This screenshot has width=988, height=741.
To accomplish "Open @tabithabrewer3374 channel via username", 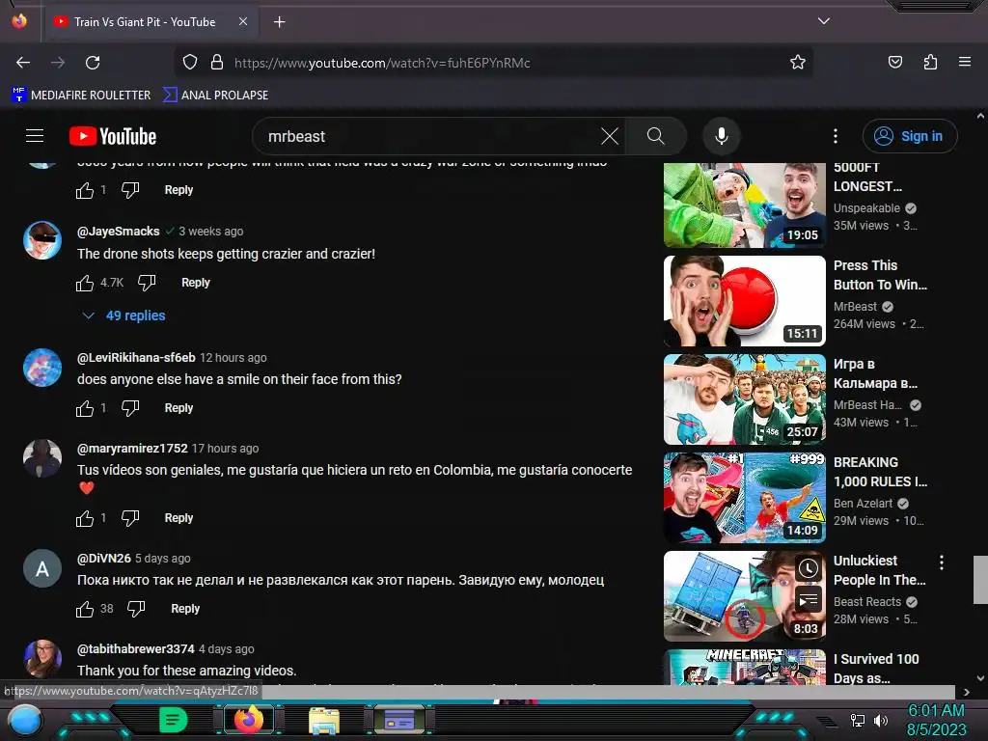I will click(135, 648).
